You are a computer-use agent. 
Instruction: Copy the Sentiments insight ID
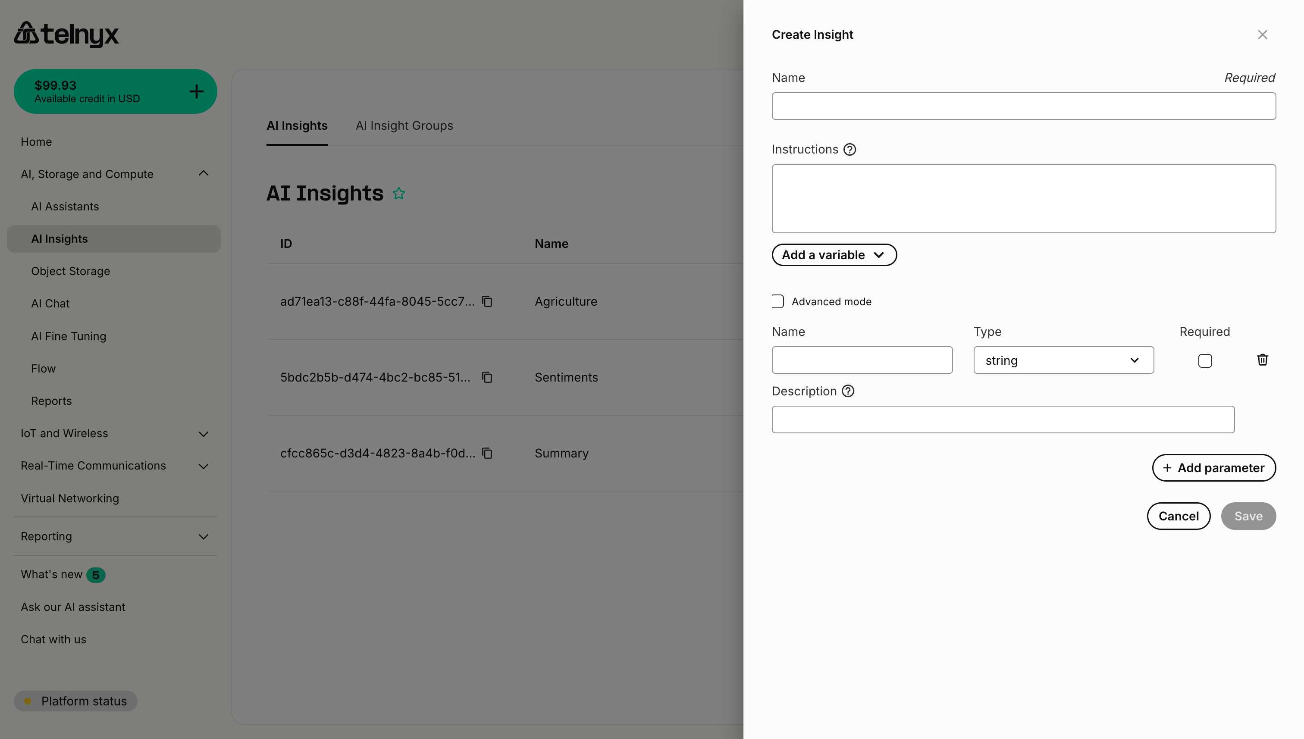click(487, 377)
